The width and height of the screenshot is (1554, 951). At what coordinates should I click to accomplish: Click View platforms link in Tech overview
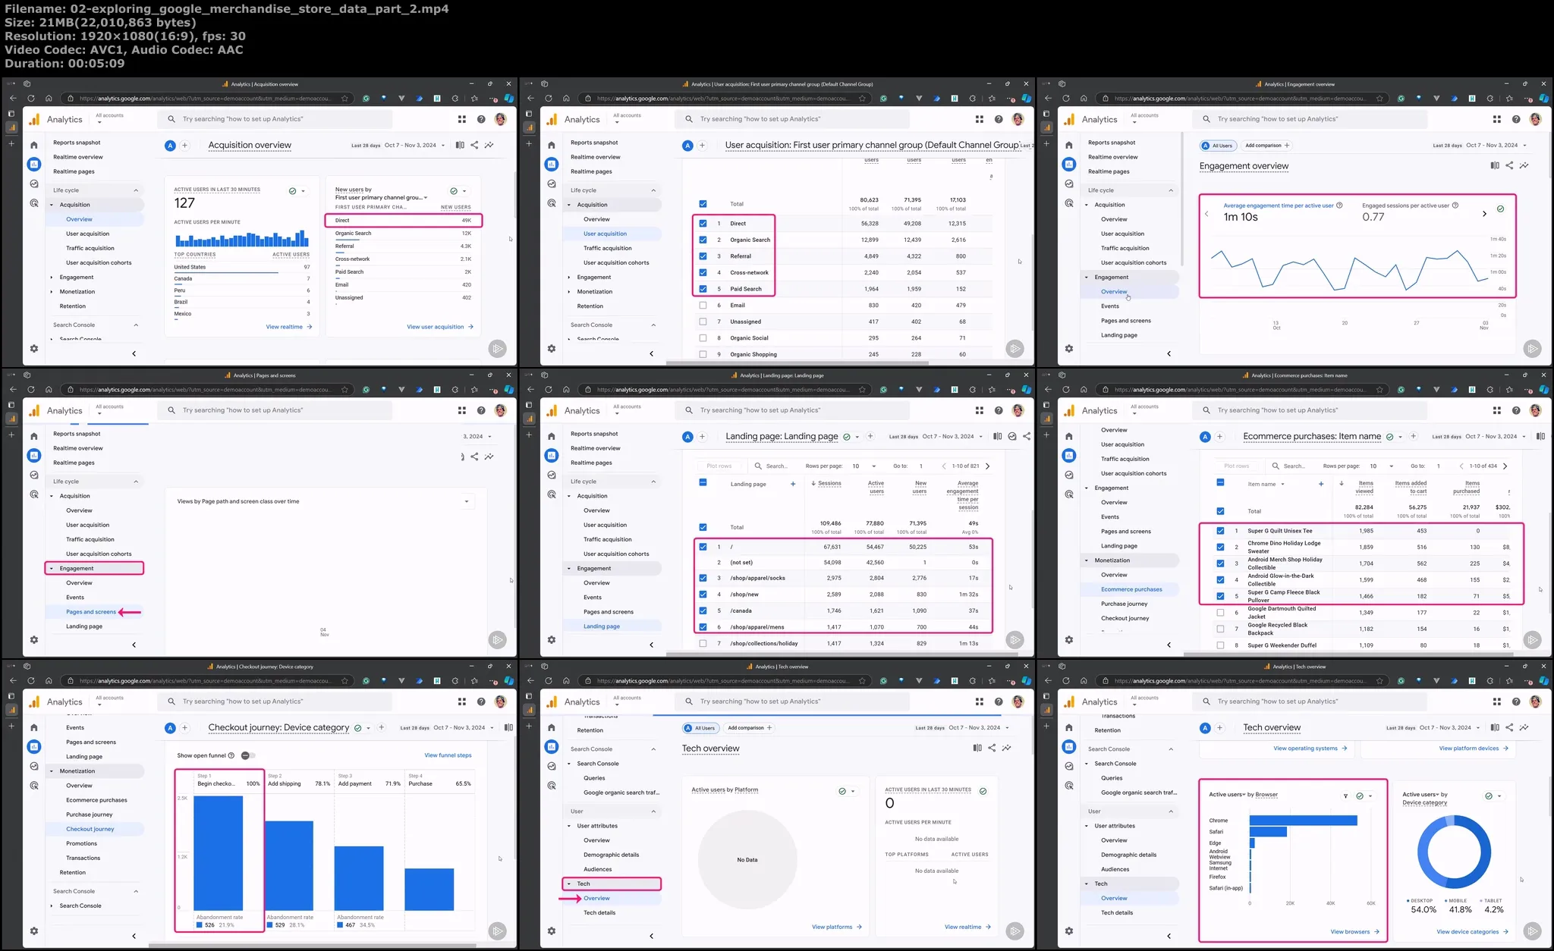point(836,927)
